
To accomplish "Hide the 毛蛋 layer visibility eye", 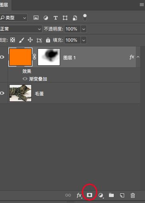I will [2, 93].
